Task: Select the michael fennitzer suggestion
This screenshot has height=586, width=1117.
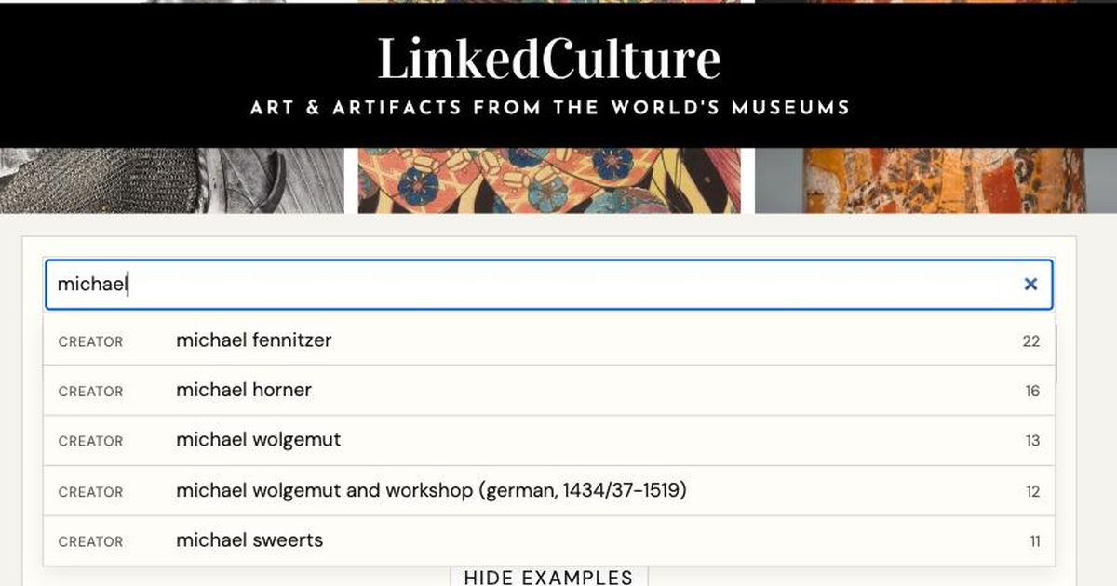Action: (x=549, y=340)
